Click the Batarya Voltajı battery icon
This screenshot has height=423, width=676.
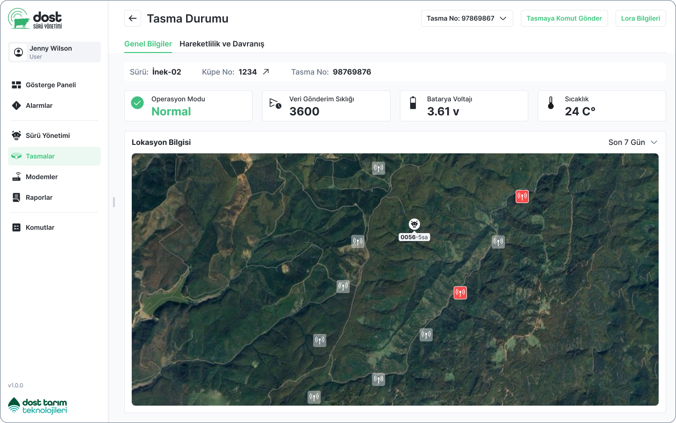click(413, 103)
